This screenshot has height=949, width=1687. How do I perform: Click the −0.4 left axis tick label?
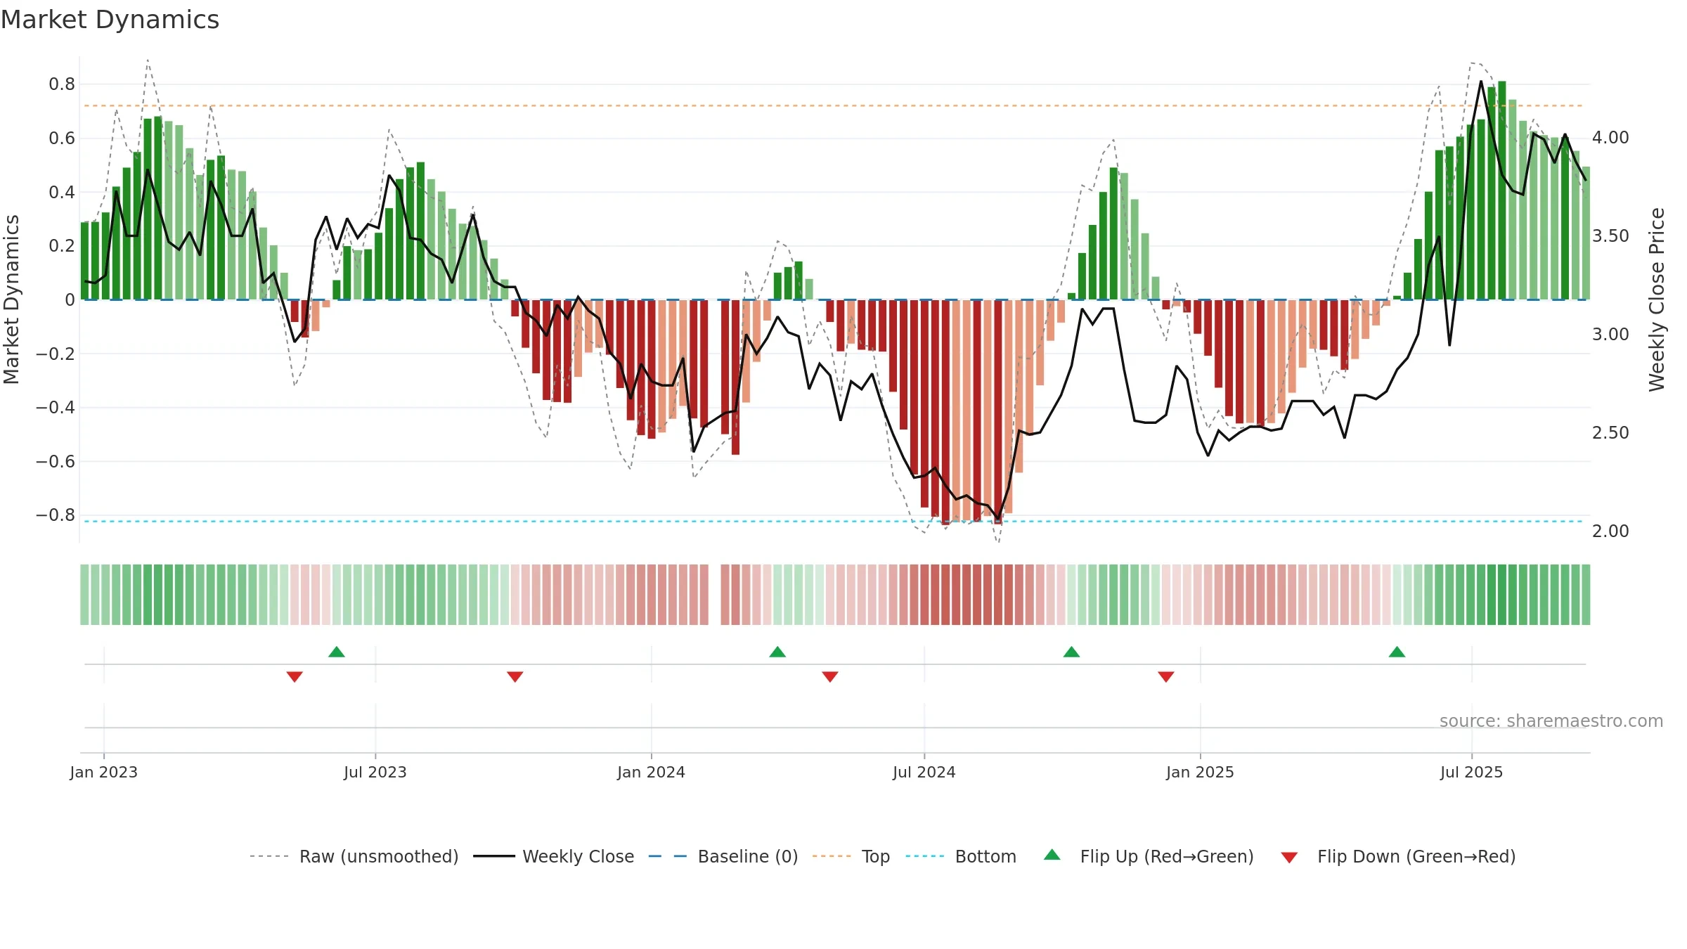[56, 408]
